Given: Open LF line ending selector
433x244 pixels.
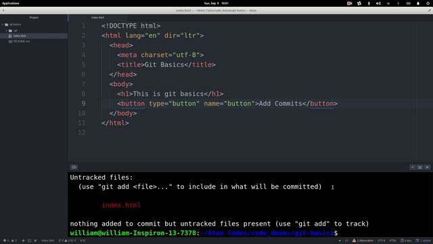Looking at the screenshot, I should click(x=346, y=241).
